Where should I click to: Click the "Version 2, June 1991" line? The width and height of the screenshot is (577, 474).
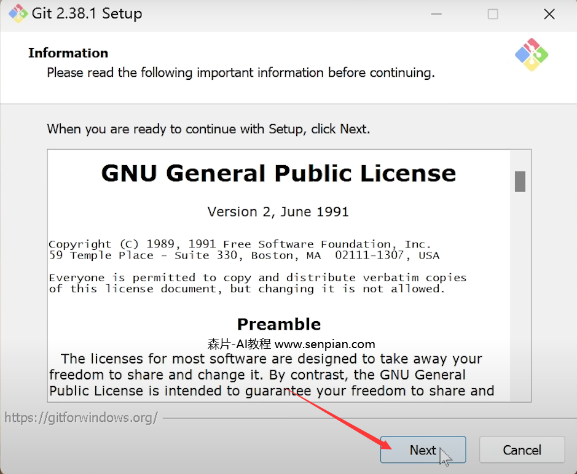click(x=278, y=212)
